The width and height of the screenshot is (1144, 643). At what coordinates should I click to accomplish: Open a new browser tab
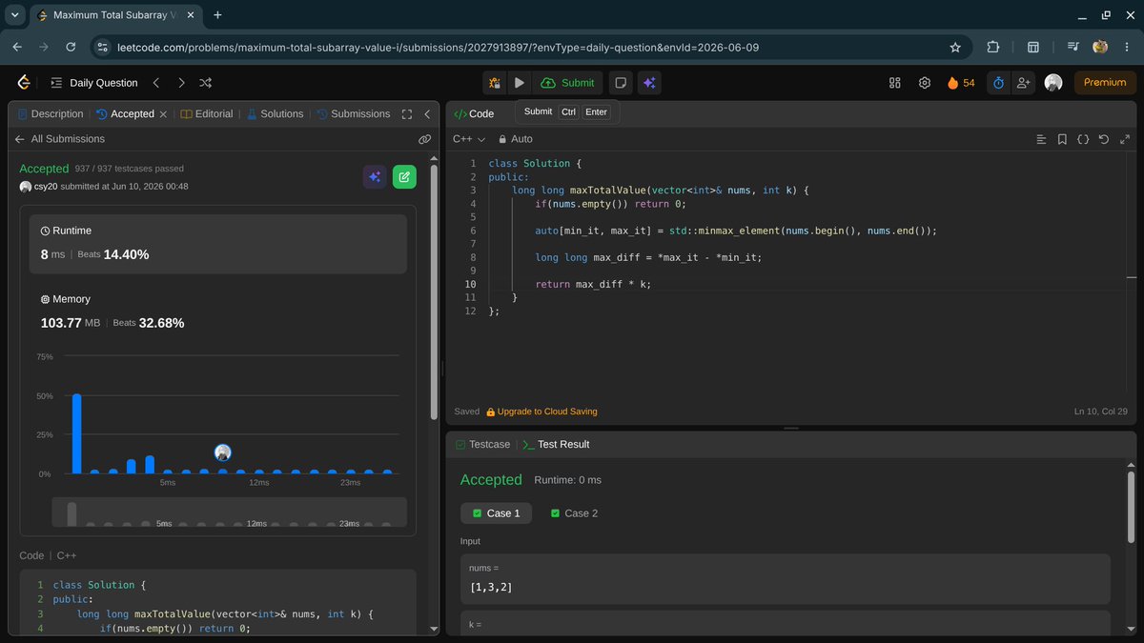click(x=217, y=15)
